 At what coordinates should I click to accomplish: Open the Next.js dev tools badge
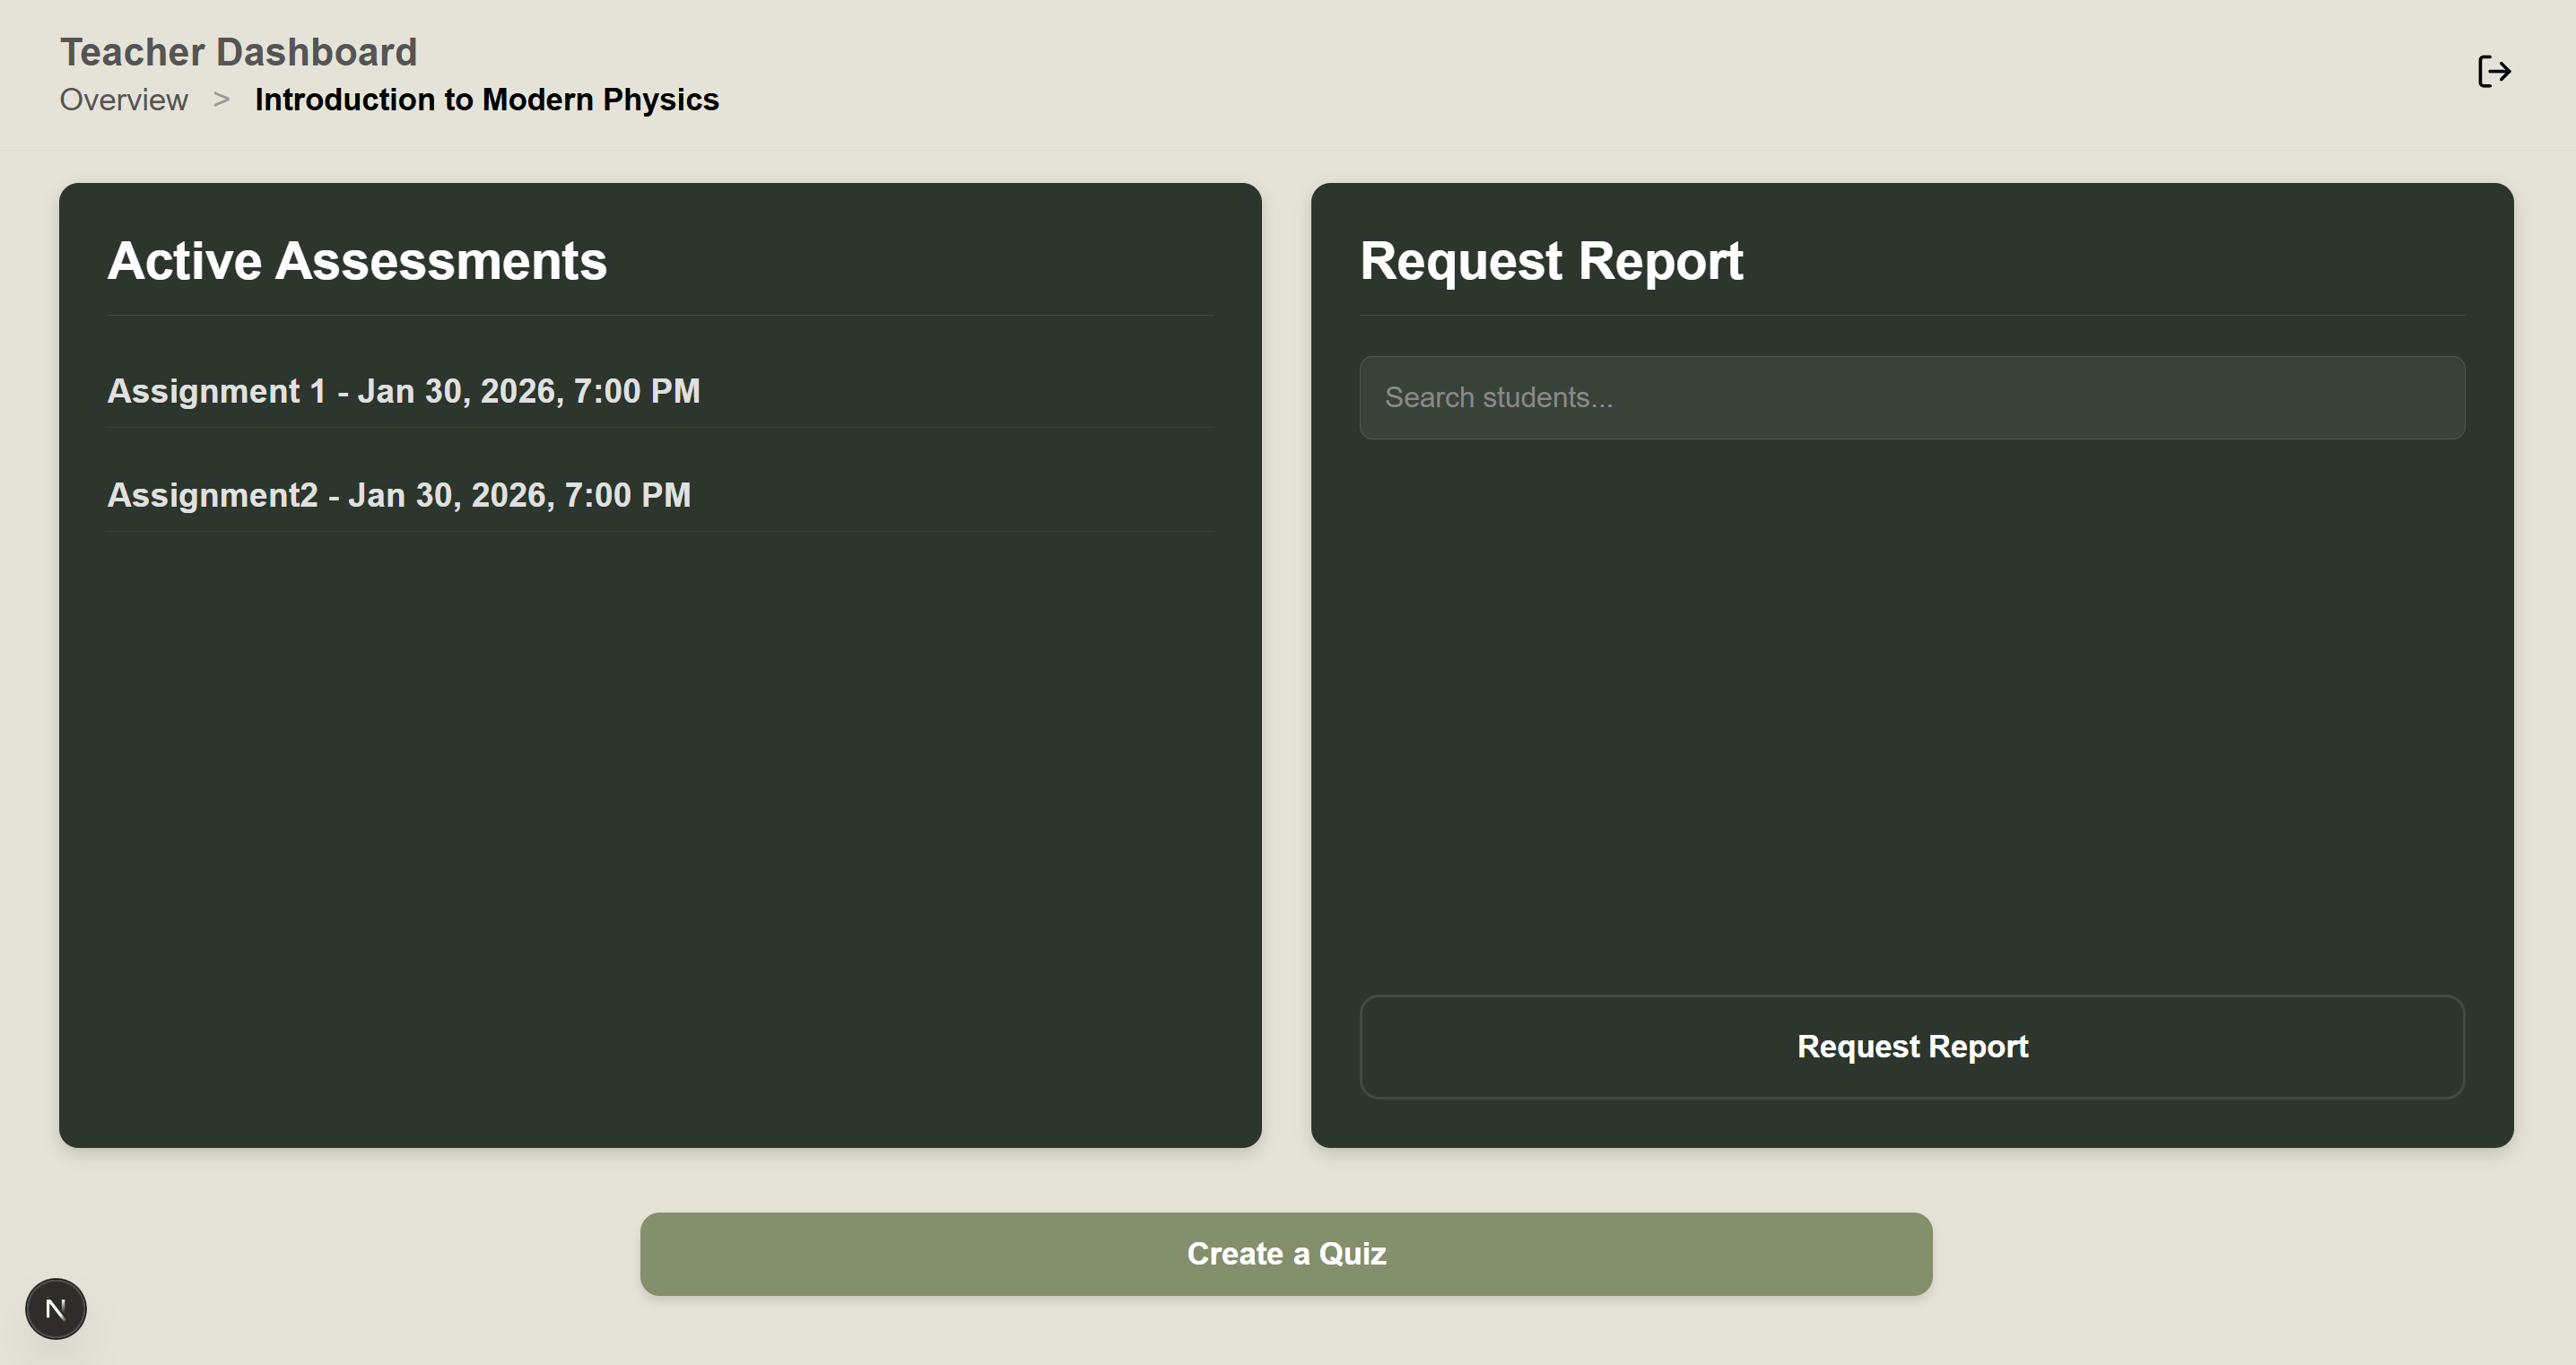click(x=56, y=1308)
